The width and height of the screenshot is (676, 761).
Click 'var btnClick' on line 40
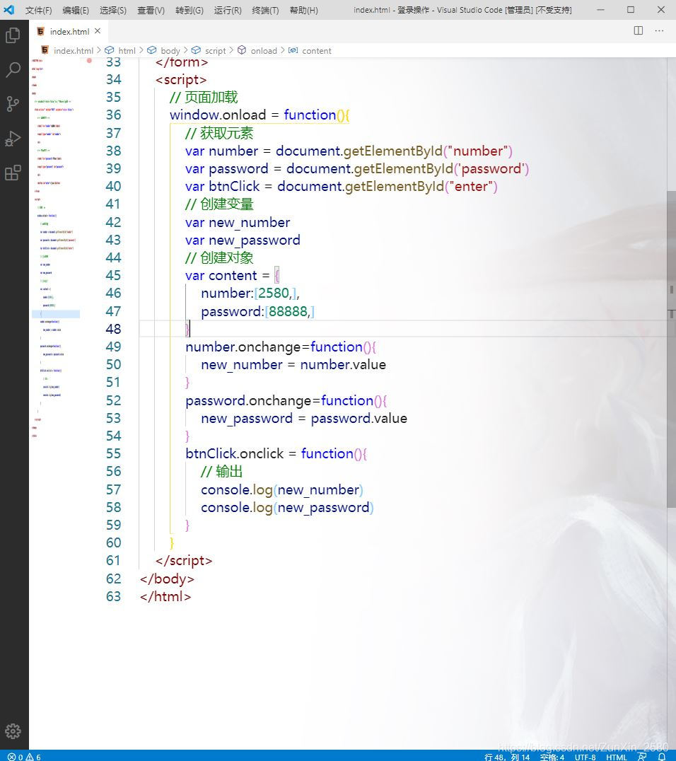pyautogui.click(x=222, y=187)
